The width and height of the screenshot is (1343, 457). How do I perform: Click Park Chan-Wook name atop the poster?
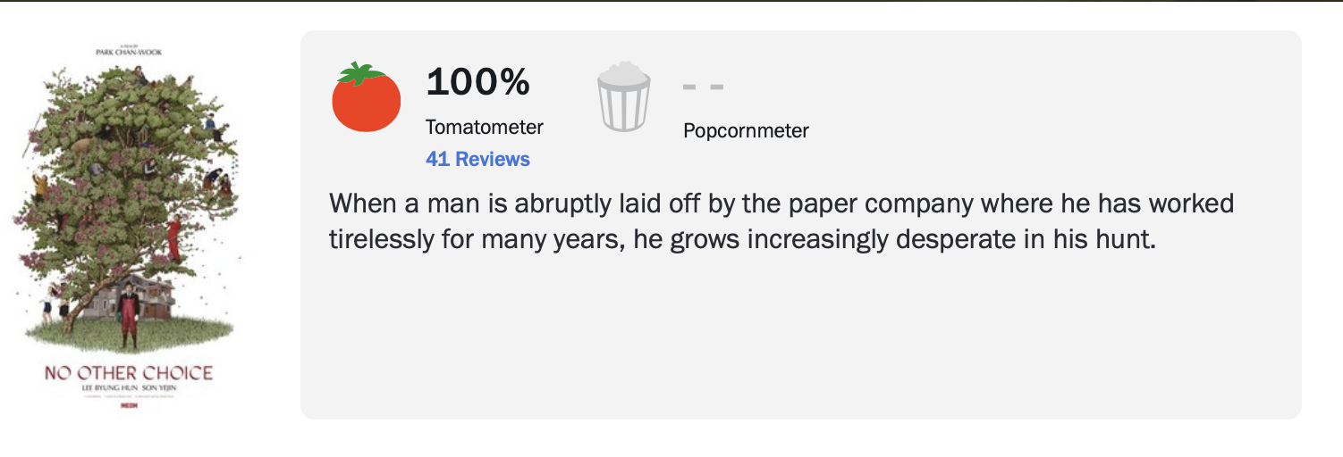pos(129,54)
